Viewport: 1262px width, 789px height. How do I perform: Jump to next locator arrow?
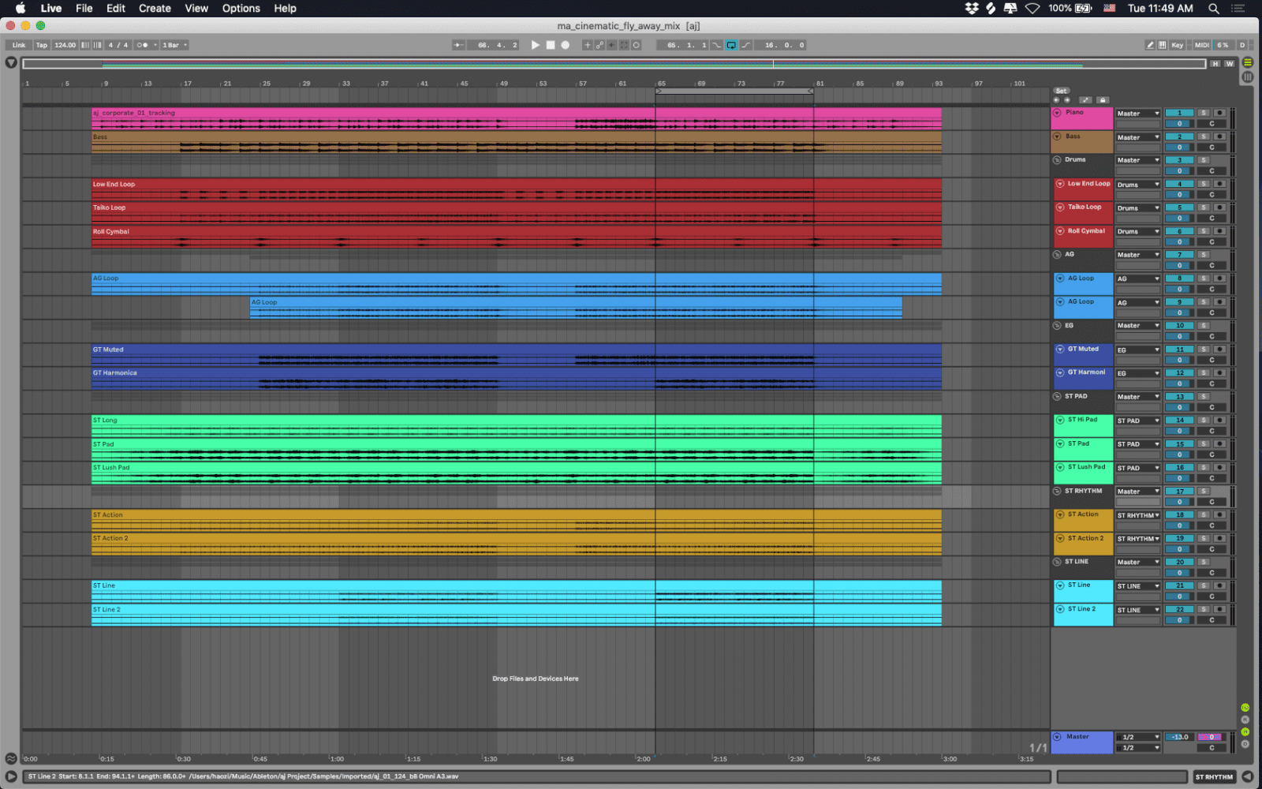(1067, 100)
